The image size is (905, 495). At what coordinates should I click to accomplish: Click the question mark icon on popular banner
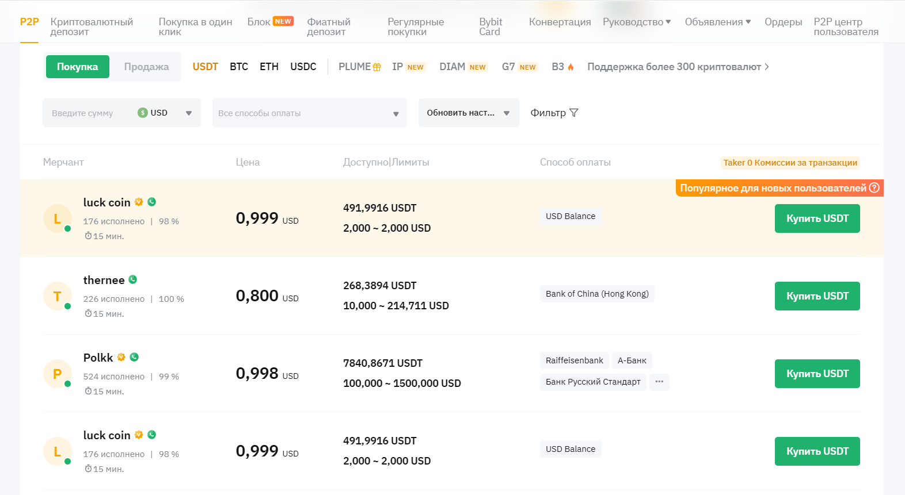pyautogui.click(x=874, y=187)
